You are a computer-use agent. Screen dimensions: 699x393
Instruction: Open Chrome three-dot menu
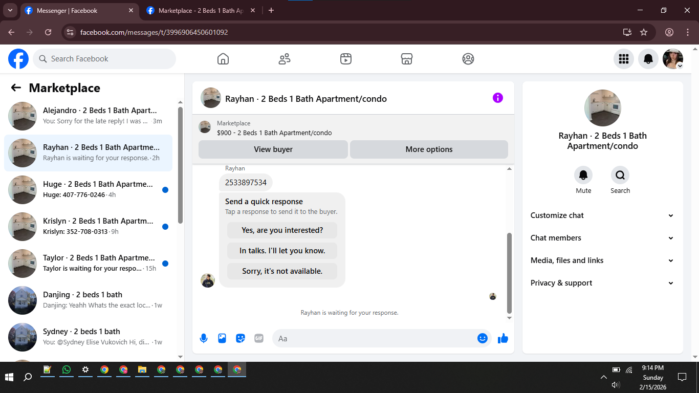click(x=688, y=32)
